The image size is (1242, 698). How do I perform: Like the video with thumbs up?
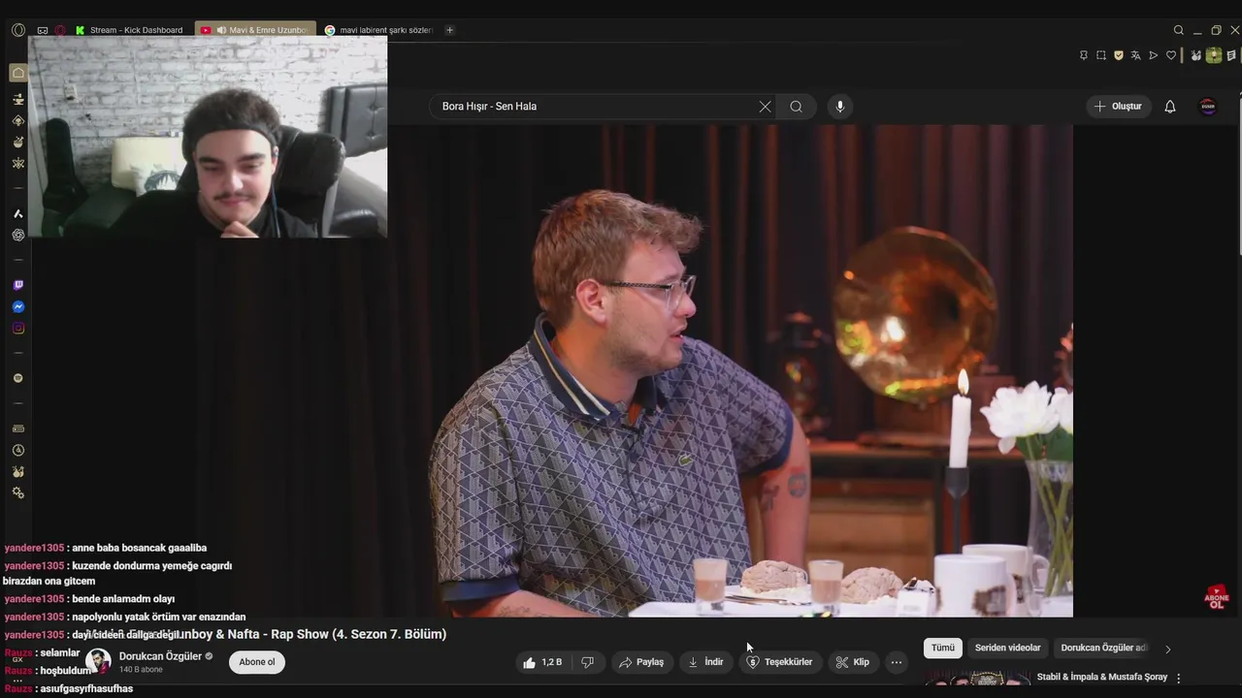pos(542,662)
